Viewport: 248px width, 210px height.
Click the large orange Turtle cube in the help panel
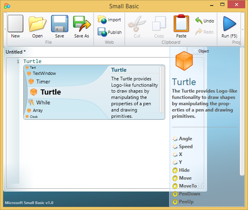[184, 61]
